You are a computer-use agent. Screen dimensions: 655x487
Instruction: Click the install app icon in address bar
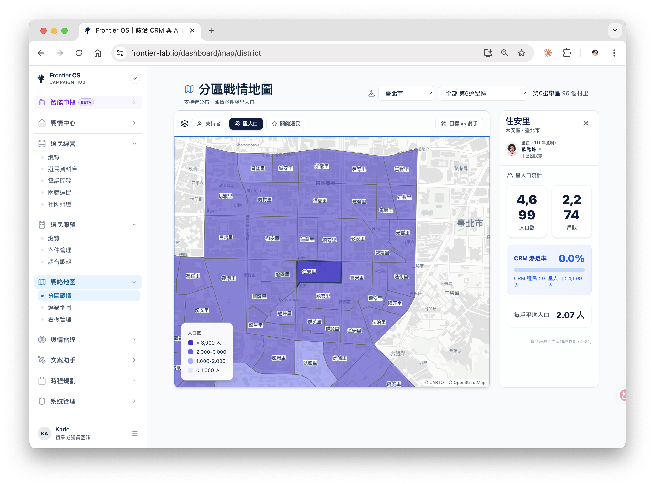pos(488,53)
